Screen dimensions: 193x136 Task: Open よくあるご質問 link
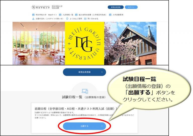tap(76, 19)
